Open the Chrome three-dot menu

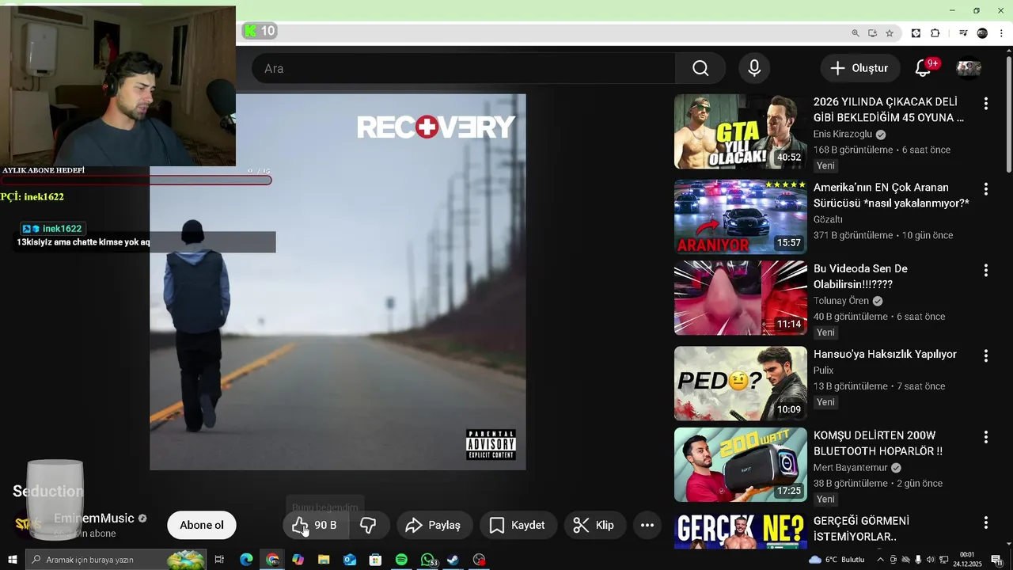tap(1001, 33)
